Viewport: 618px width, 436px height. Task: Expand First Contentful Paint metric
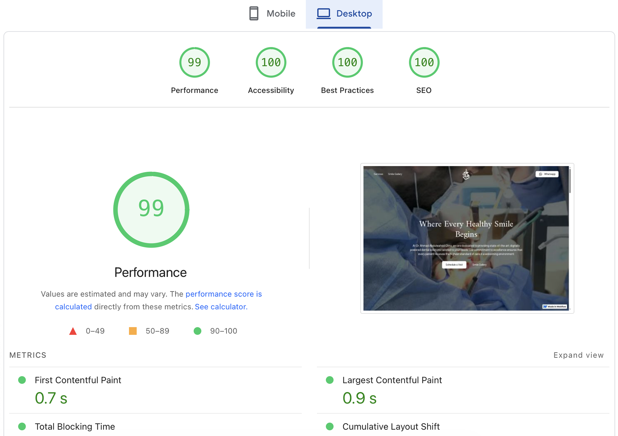click(78, 380)
